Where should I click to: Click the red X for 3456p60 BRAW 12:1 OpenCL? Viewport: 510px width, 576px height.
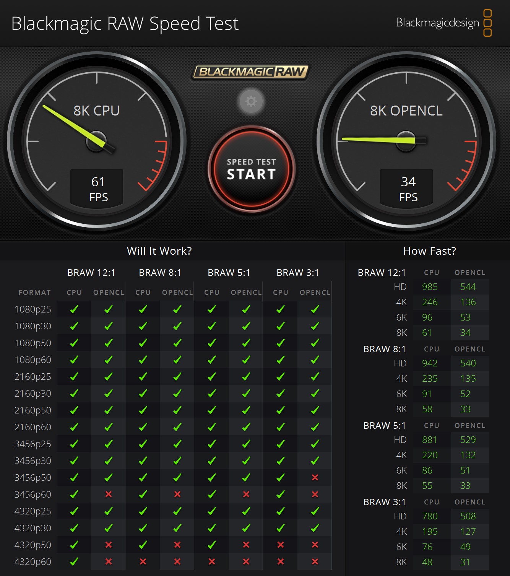point(109,494)
